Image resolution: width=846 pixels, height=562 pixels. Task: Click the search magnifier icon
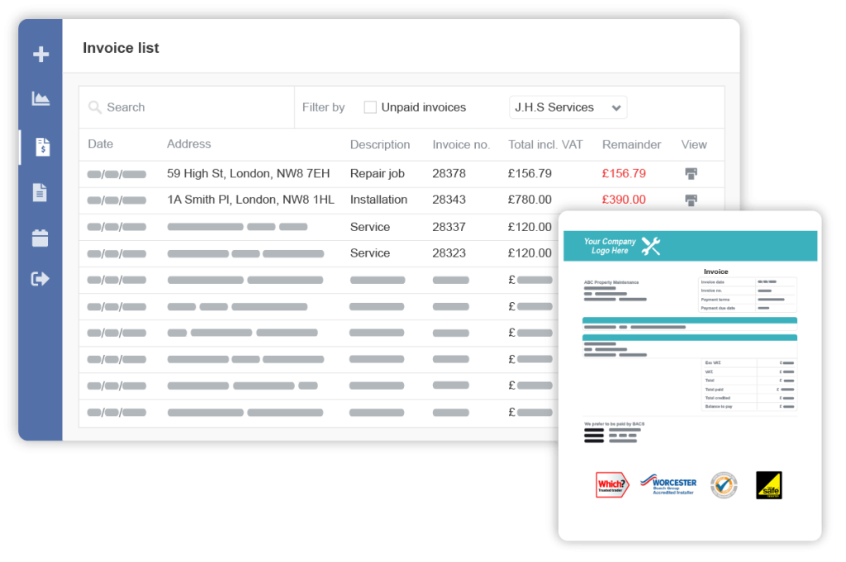(95, 107)
